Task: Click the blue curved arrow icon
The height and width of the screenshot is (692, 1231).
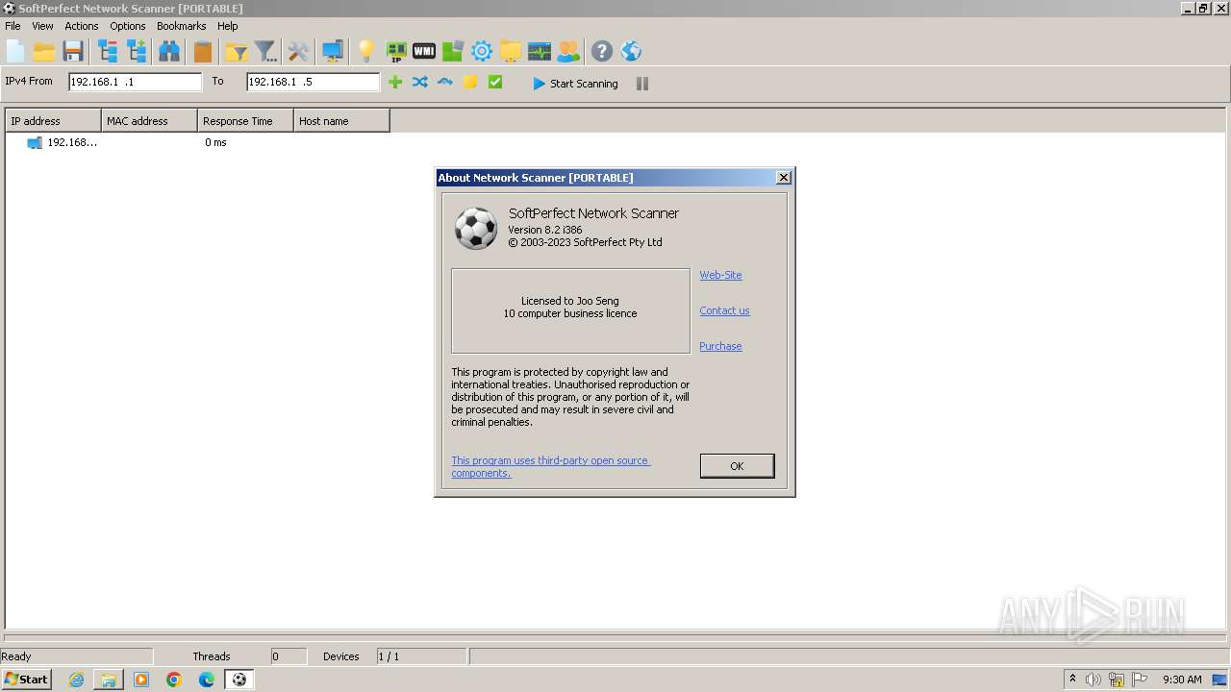Action: [x=445, y=83]
